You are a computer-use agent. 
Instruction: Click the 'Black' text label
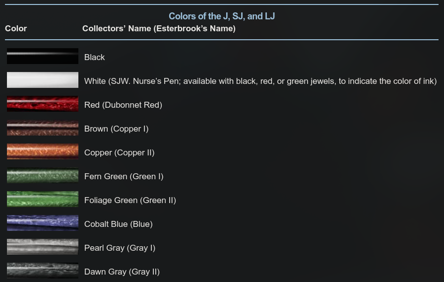pos(95,57)
